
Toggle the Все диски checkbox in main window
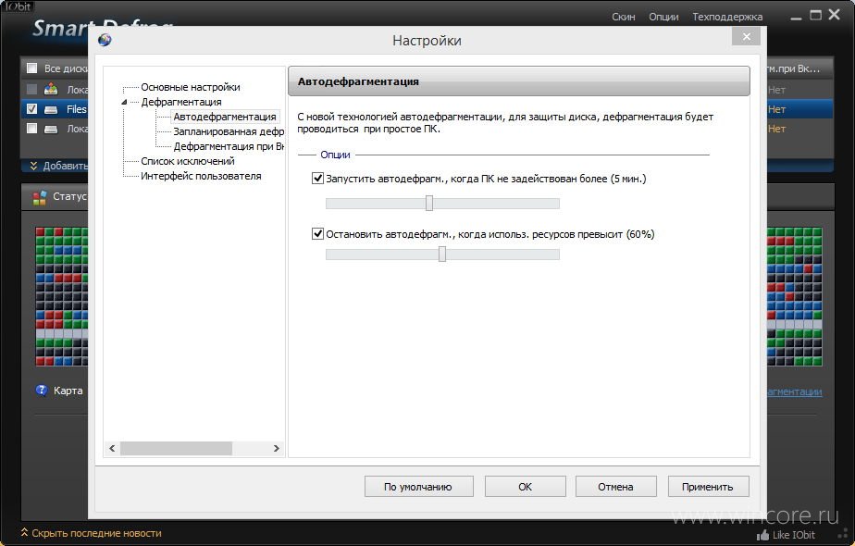pos(32,68)
